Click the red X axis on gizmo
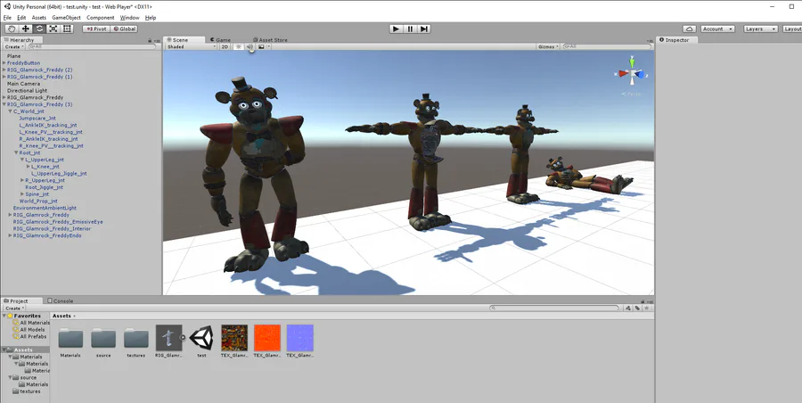 (x=623, y=73)
